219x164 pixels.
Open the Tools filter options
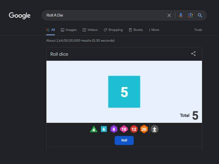click(x=198, y=30)
